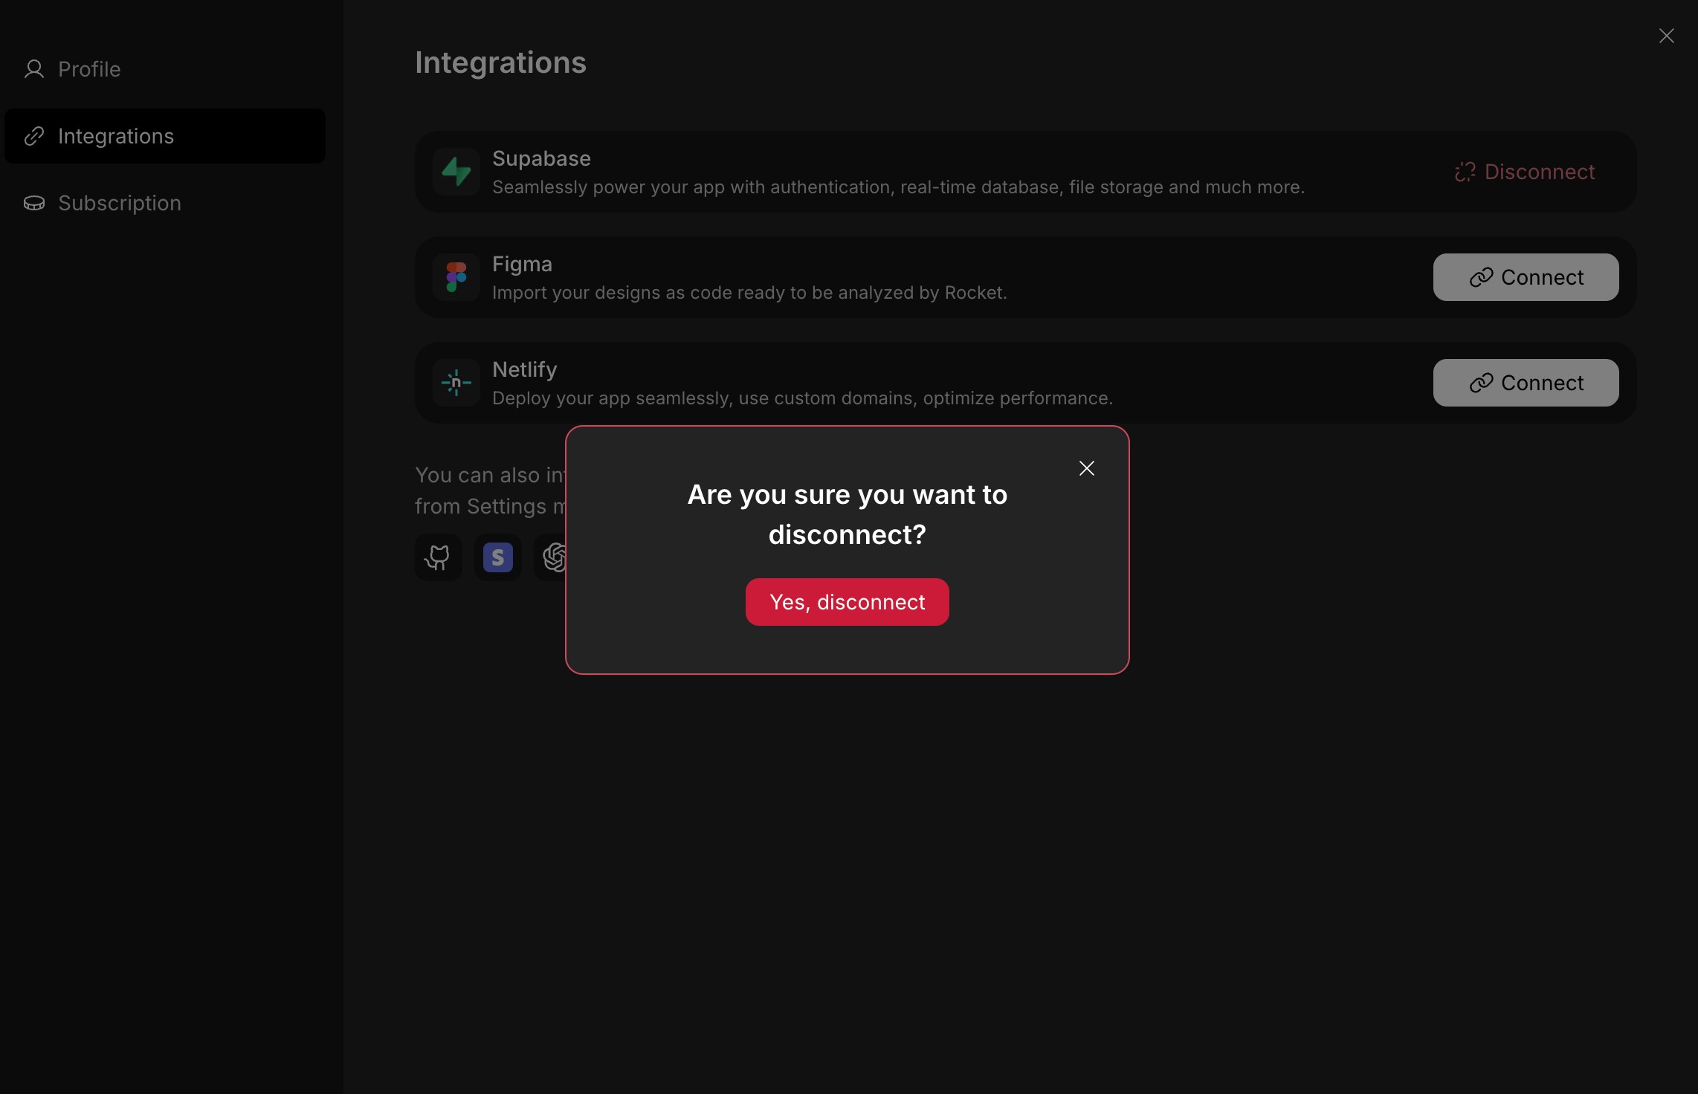
Task: Close the settings panel
Action: click(1668, 35)
